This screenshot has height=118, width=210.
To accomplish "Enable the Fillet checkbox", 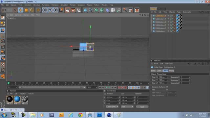I will (x=167, y=90).
